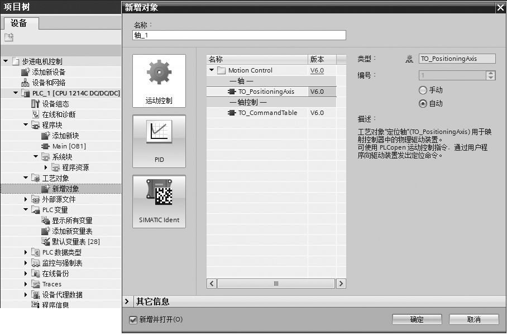Click the 显示所有变量 icon
The width and height of the screenshot is (507, 336).
click(x=46, y=220)
